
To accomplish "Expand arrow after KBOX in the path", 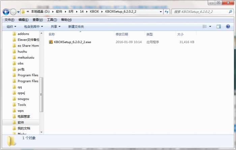I will pyautogui.click(x=102, y=11).
